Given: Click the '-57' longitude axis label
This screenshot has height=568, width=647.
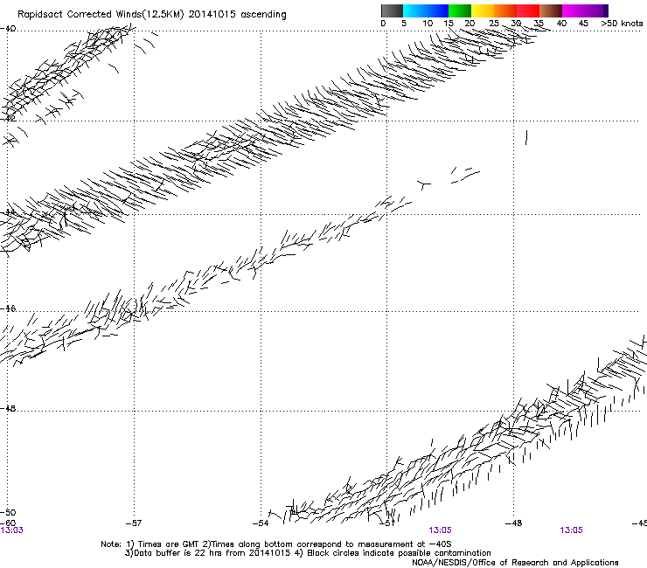Looking at the screenshot, I should coord(134,523).
